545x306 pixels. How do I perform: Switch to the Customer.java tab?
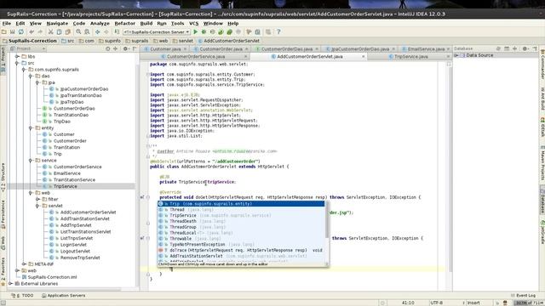[x=164, y=49]
